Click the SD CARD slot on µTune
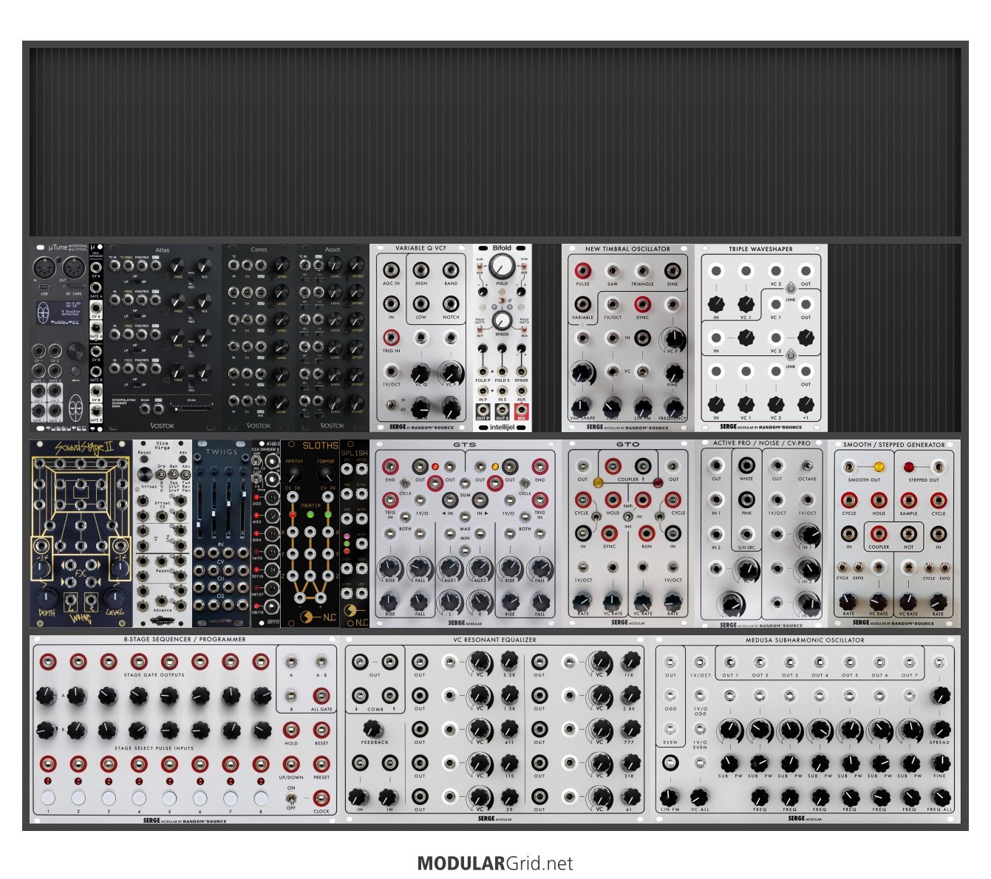Screen dimensions: 991x879 72,286
